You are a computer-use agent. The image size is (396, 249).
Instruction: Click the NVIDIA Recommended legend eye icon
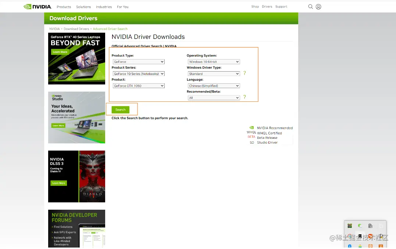point(251,128)
